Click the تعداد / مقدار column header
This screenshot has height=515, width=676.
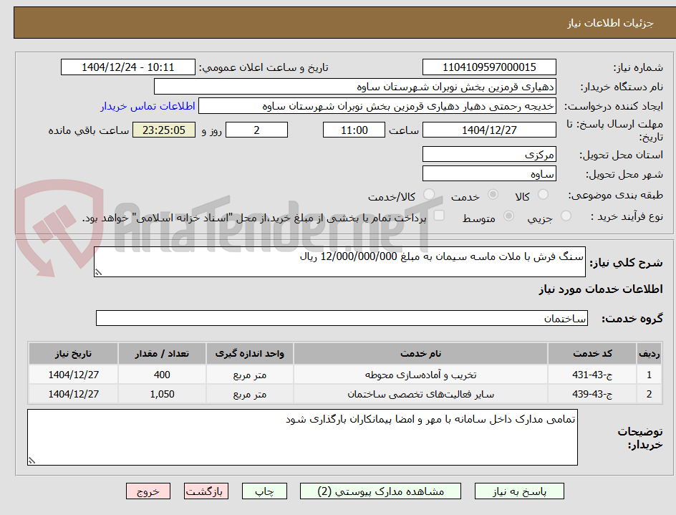tap(162, 354)
